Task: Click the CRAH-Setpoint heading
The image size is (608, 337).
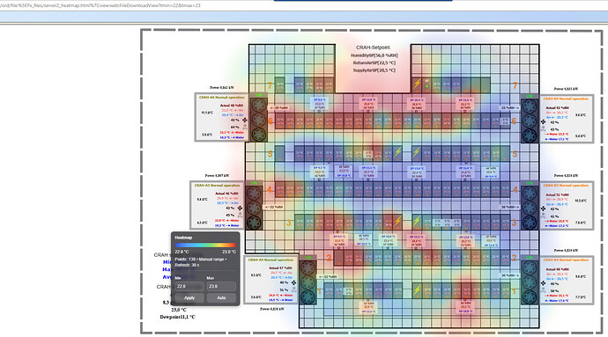Action: [x=373, y=48]
